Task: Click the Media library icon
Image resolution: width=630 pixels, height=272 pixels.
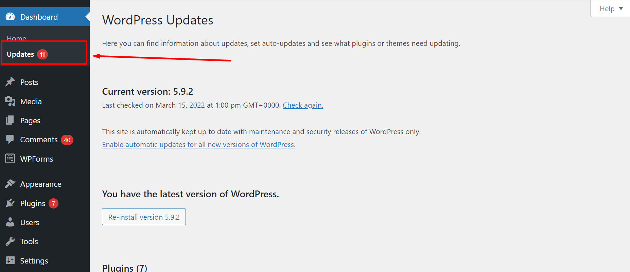Action: pyautogui.click(x=10, y=101)
